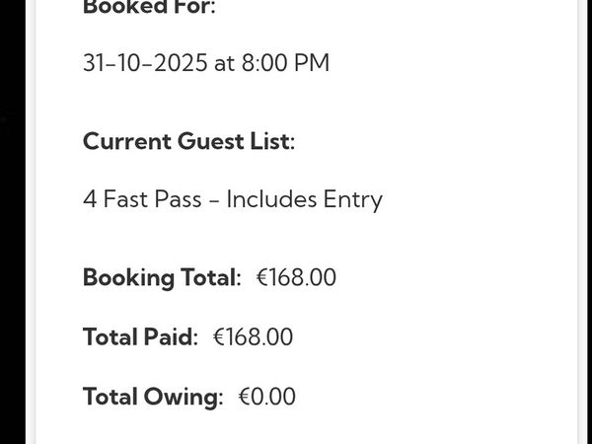Select the booking date 31-10-2025
Viewport: 592px width, 444px height.
point(145,63)
